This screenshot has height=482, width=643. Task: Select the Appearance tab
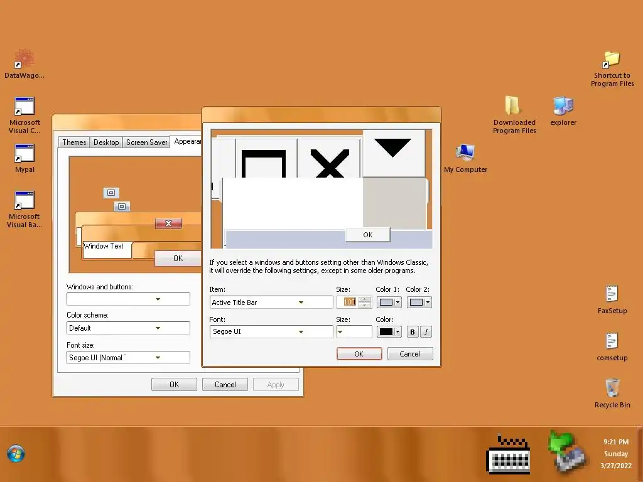coord(186,141)
